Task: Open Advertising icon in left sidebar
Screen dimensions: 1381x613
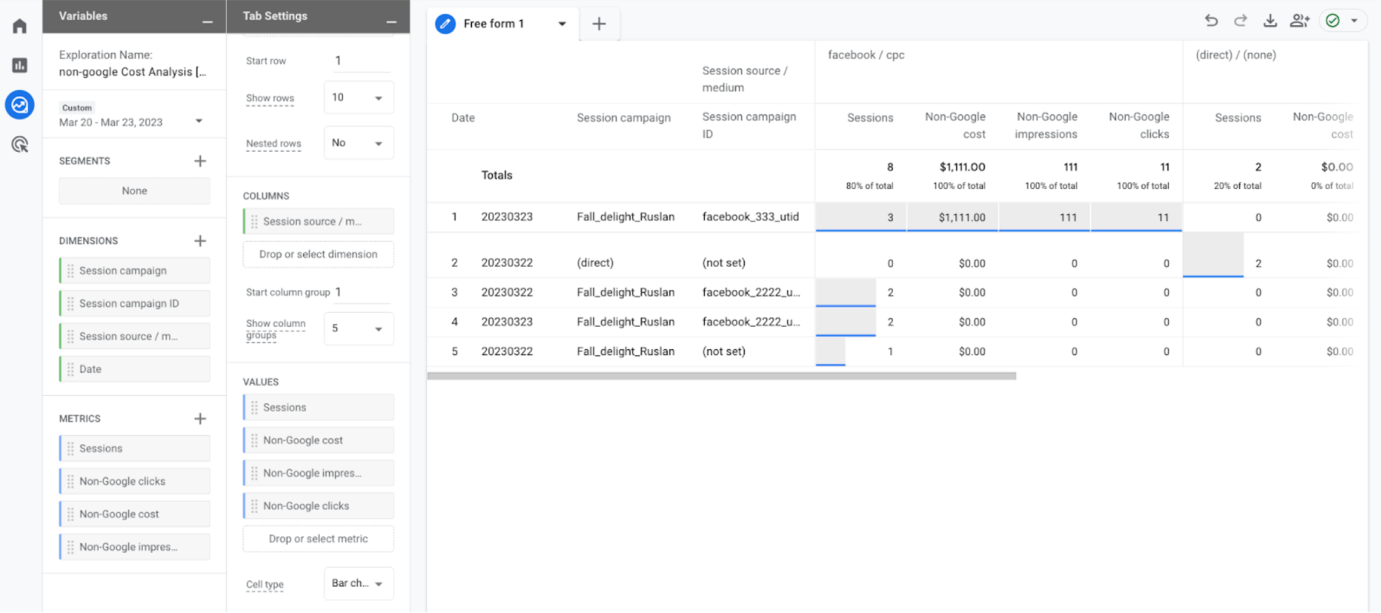Action: click(20, 144)
